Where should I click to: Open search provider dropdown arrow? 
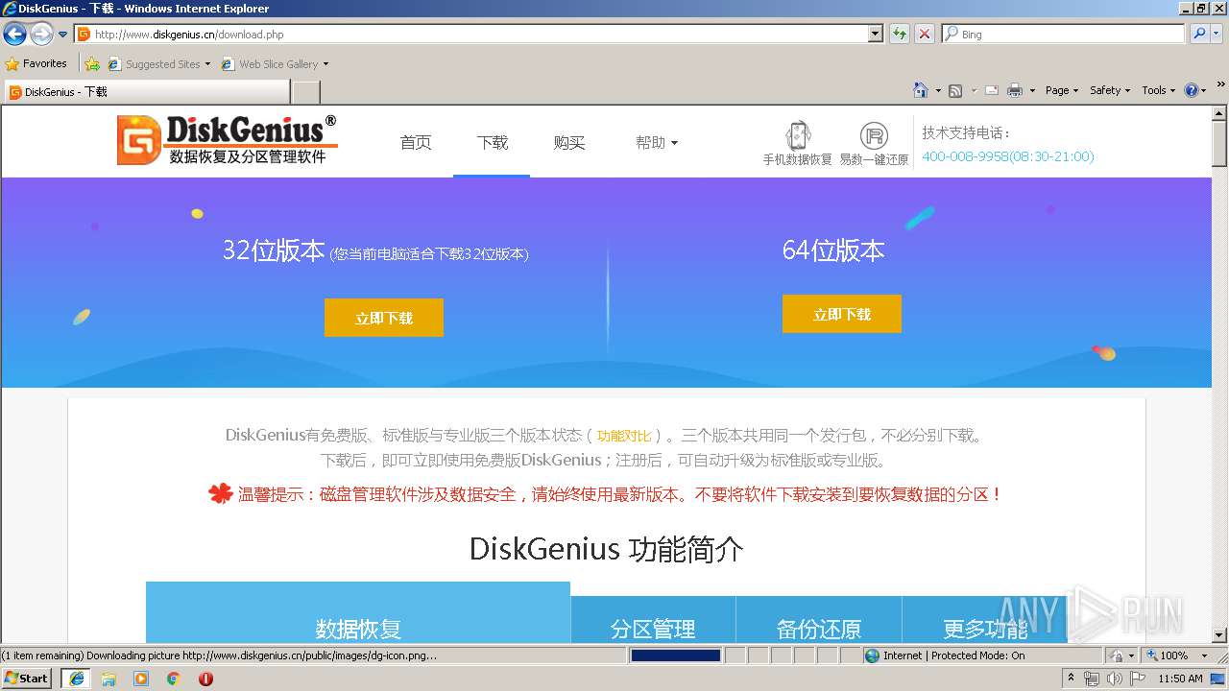click(x=1217, y=34)
